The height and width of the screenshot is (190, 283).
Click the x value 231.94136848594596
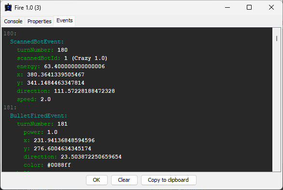click(64, 140)
